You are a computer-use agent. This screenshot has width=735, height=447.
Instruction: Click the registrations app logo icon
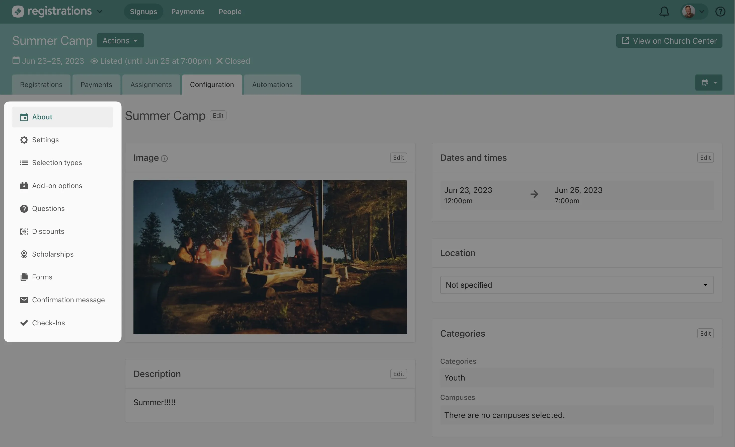(18, 12)
